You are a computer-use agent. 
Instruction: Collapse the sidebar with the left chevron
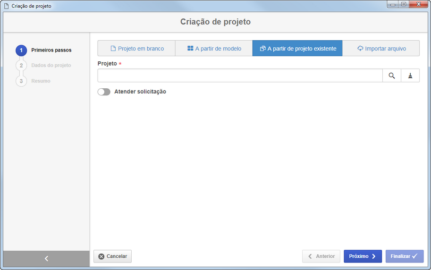point(46,259)
